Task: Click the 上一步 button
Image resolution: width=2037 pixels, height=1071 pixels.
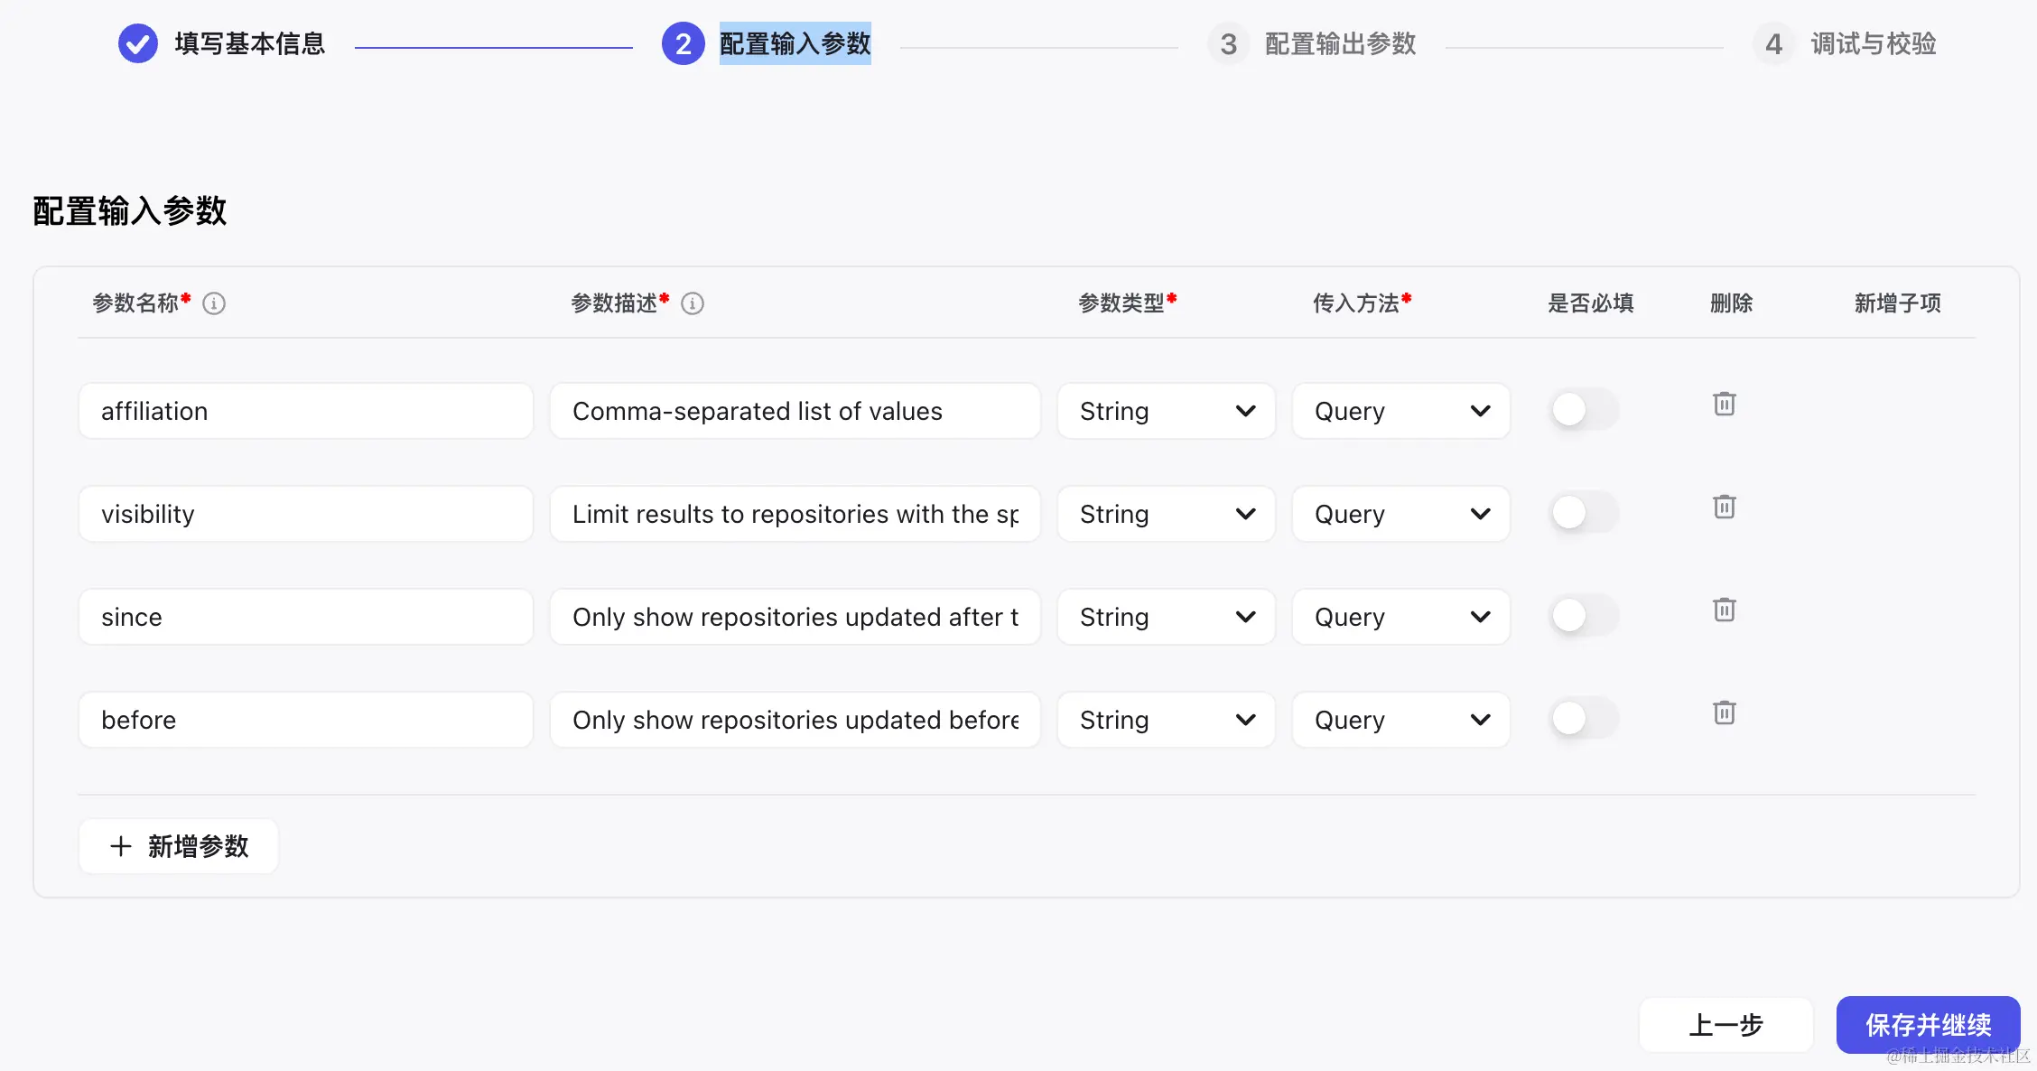Action: coord(1725,1025)
